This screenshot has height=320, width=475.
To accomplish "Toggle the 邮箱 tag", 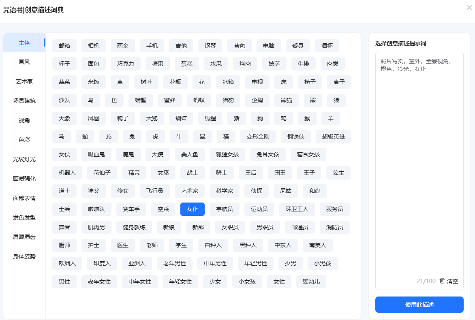I will tap(64, 46).
